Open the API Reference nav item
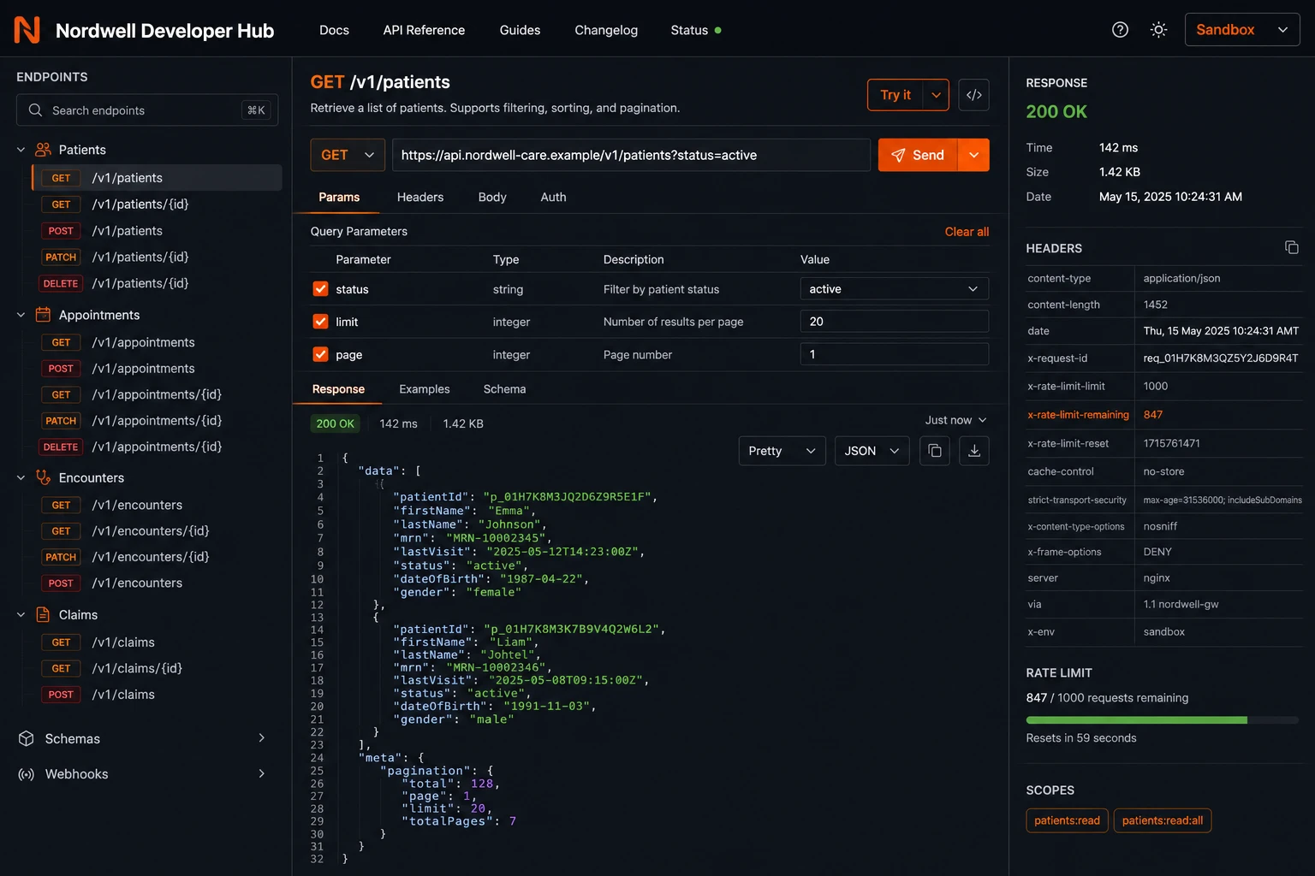The width and height of the screenshot is (1315, 876). point(424,30)
